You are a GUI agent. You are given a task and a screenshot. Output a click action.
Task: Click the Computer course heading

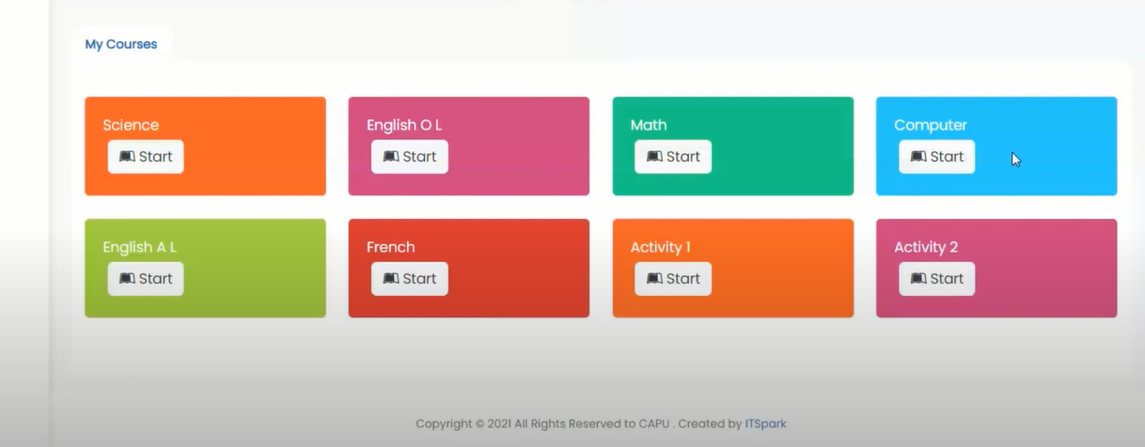click(x=931, y=125)
